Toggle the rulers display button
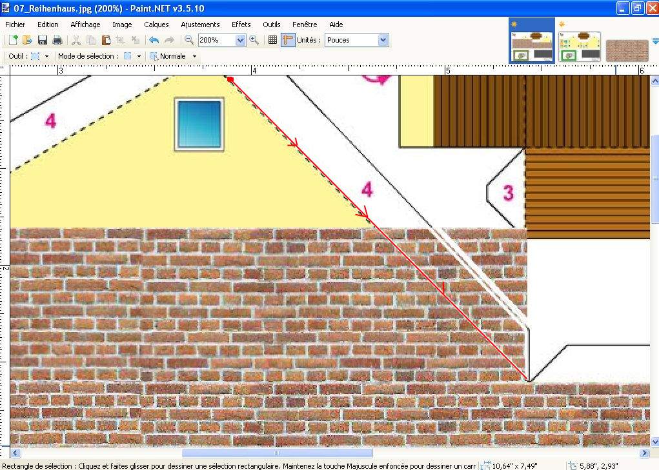The width and height of the screenshot is (659, 470). coord(288,40)
